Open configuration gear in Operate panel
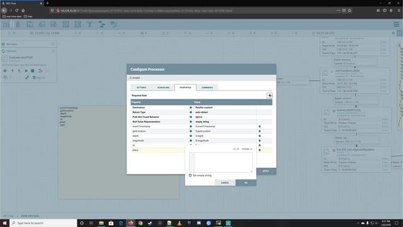Screen dimensions: 403x227 (x=5, y=71)
